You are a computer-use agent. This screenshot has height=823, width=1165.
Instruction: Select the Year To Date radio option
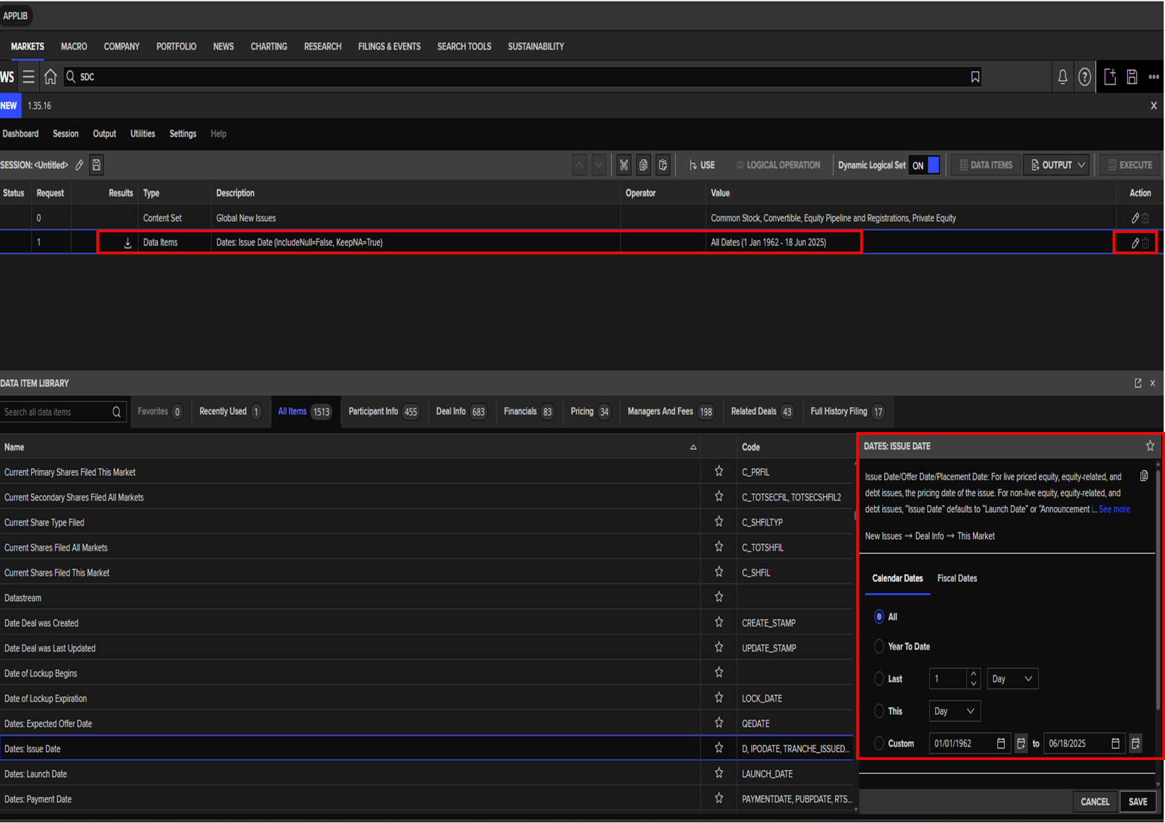[879, 646]
